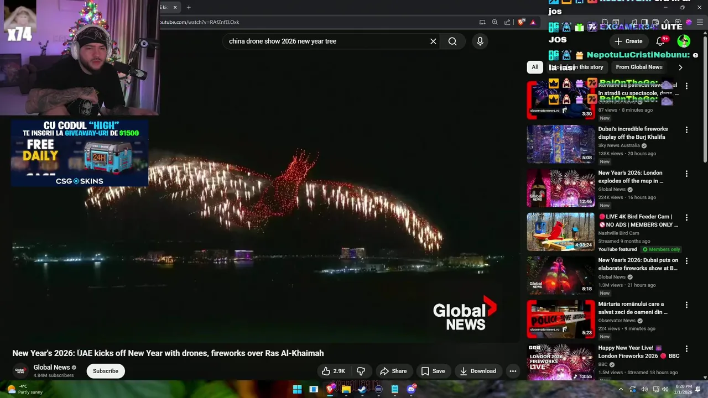Open the Windows Start menu
Viewport: 708px width, 398px height.
297,389
